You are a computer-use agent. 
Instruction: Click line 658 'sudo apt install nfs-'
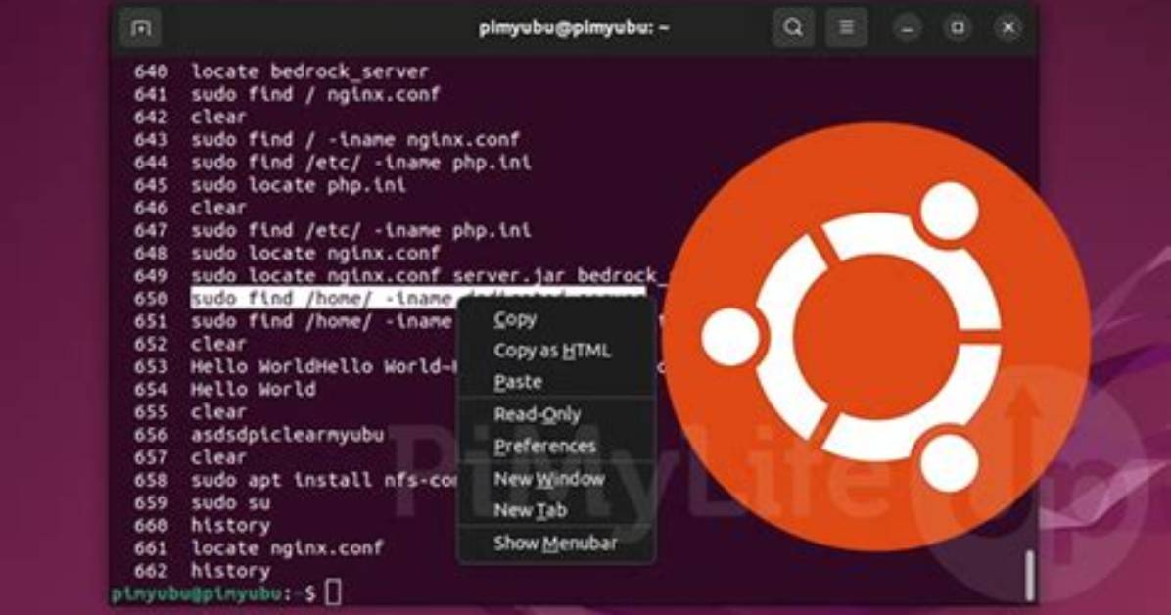point(323,480)
